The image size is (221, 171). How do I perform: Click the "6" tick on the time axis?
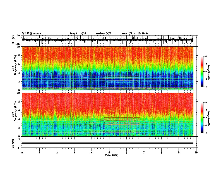[x=127, y=153]
